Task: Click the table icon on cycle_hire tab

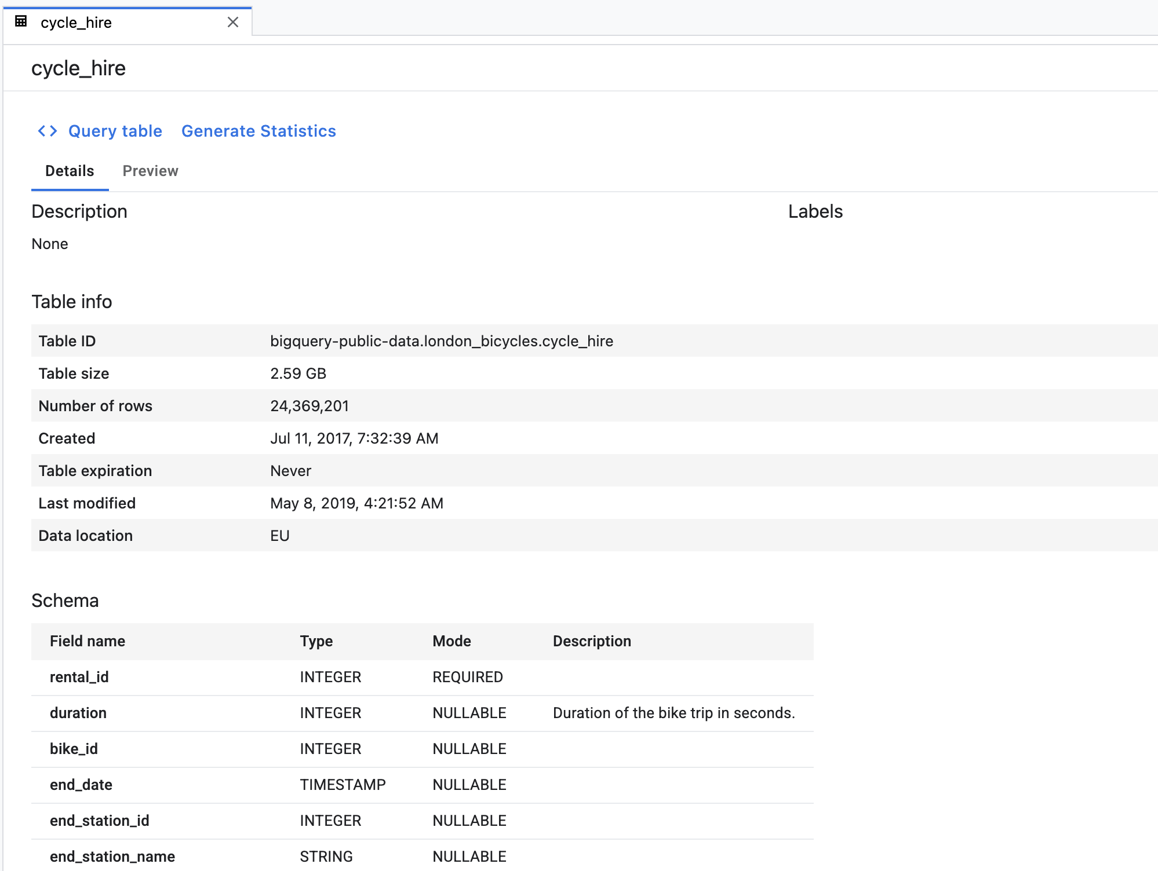Action: pos(21,22)
